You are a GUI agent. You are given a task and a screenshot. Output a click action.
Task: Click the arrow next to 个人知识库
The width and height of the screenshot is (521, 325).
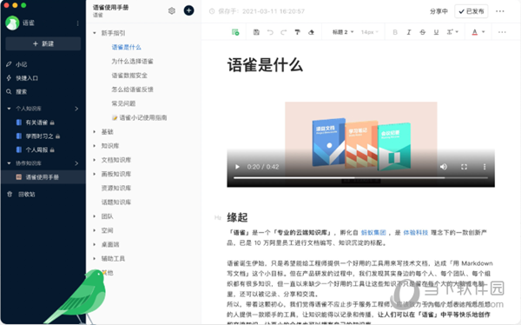pos(76,109)
